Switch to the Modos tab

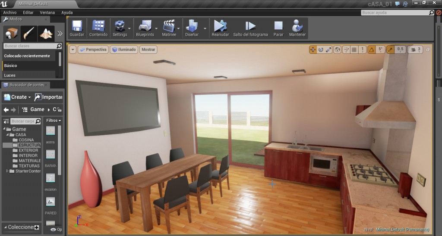point(25,19)
